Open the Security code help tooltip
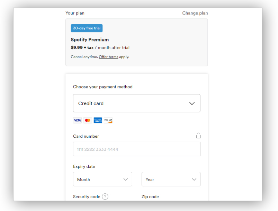The width and height of the screenshot is (278, 211). point(105,196)
